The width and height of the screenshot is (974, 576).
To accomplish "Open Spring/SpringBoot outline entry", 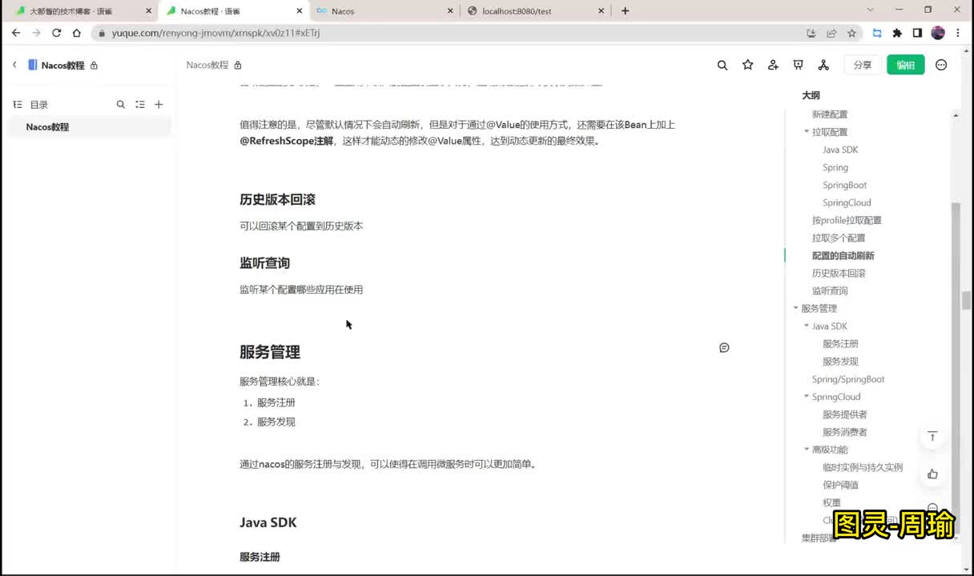I will (x=848, y=379).
